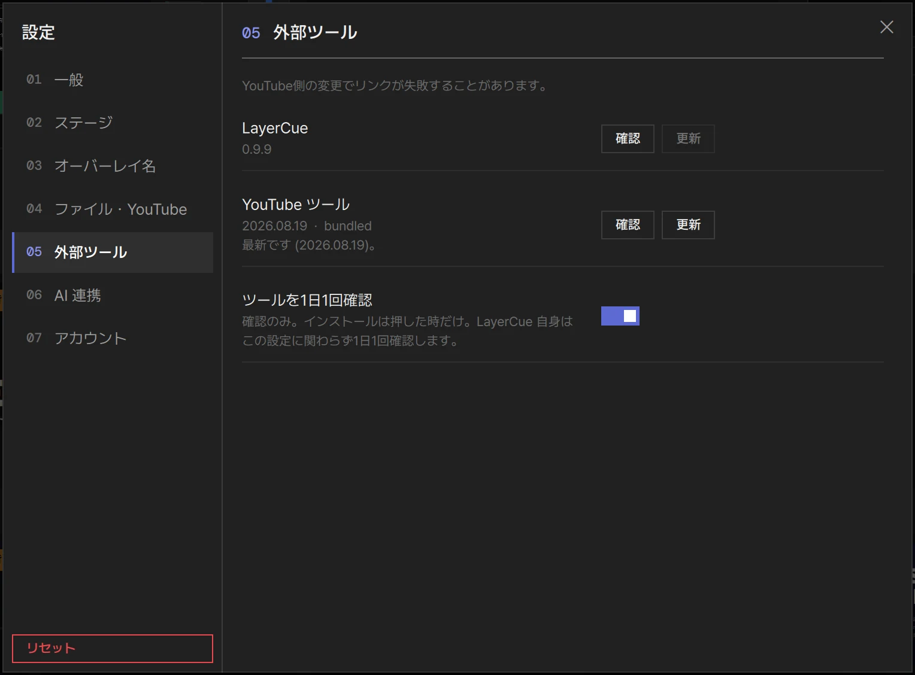Viewport: 915px width, 675px height.
Task: Click the red リセット button
Action: 113,649
